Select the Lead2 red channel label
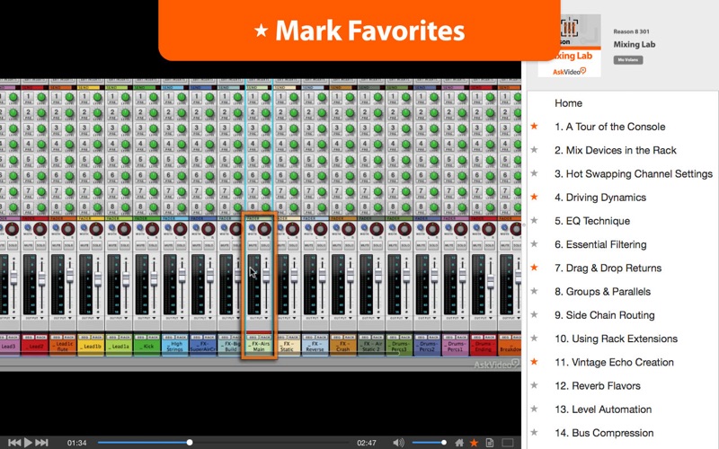 click(35, 347)
